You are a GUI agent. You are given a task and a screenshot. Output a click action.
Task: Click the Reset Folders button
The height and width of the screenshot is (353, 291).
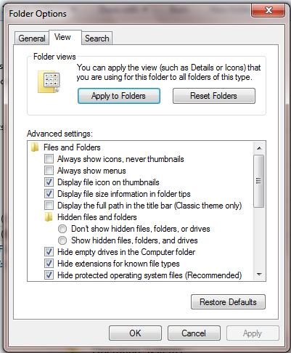(214, 96)
